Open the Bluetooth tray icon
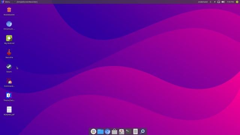This screenshot has height=135, width=240. 211,2
